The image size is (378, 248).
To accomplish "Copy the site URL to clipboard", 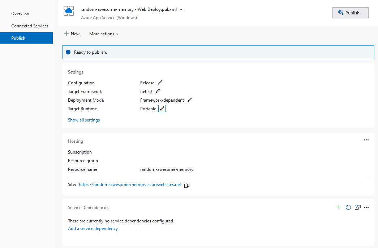I will tap(187, 185).
